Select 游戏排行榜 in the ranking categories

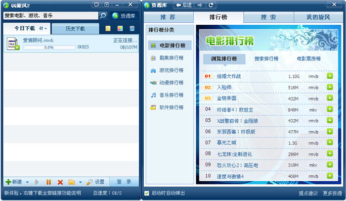point(167,70)
